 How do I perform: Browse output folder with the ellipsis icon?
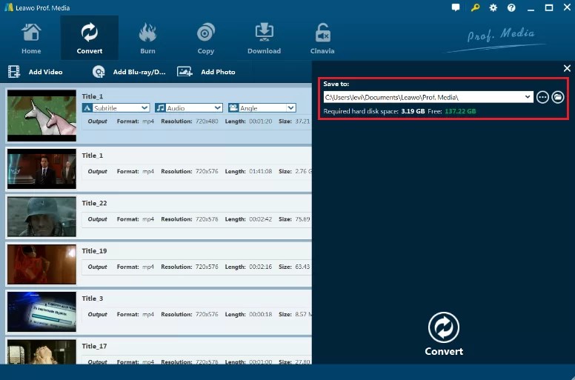[x=542, y=97]
